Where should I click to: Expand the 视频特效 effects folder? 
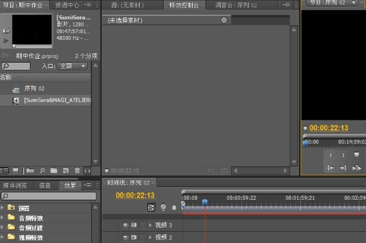point(3,237)
